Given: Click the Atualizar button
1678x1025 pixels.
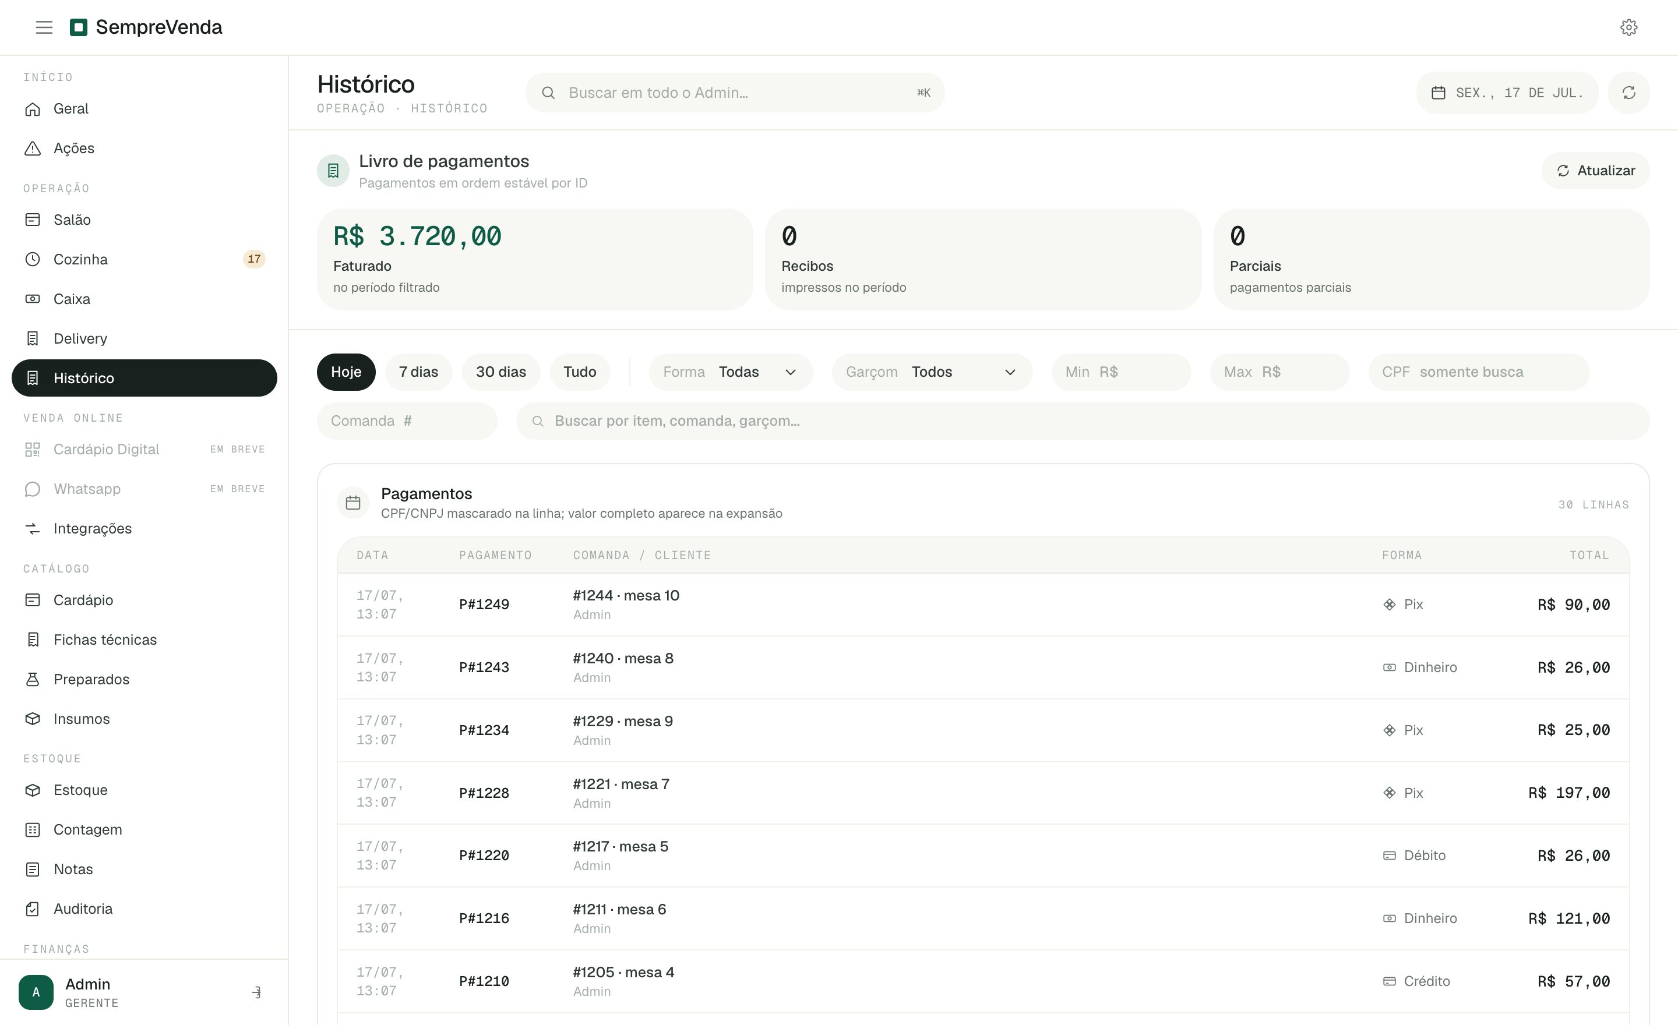Looking at the screenshot, I should coord(1595,171).
